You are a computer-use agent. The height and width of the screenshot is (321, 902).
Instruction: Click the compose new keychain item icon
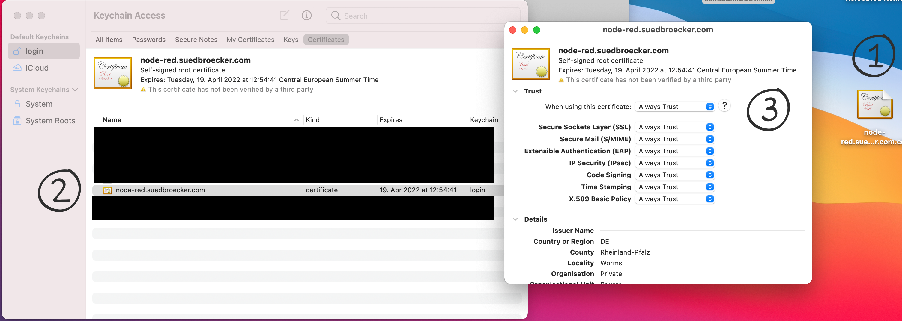[x=284, y=15]
